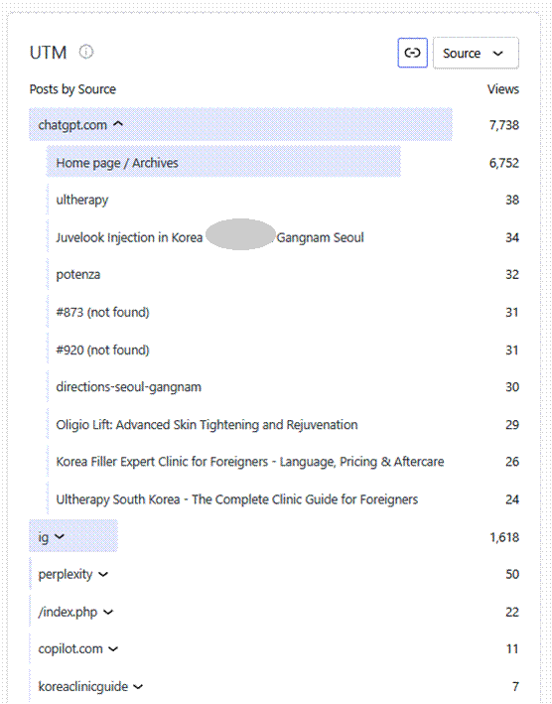
Task: Open Korea Filler Expert Clinic post
Action: [x=250, y=462]
